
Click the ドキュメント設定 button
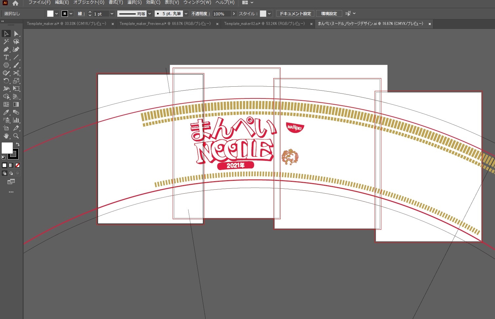click(295, 14)
